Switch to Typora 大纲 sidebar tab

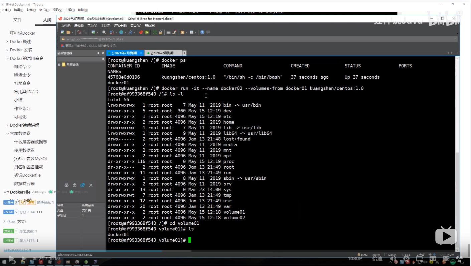click(x=47, y=20)
